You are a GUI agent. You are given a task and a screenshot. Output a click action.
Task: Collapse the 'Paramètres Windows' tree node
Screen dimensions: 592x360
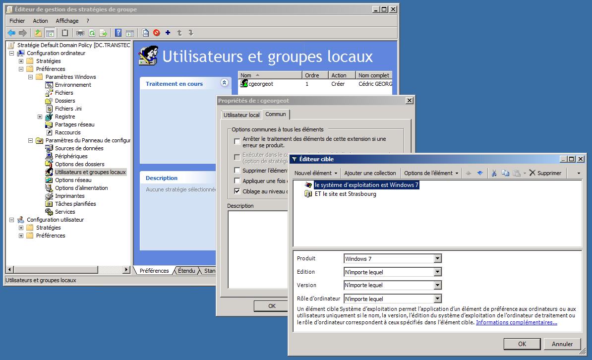31,77
